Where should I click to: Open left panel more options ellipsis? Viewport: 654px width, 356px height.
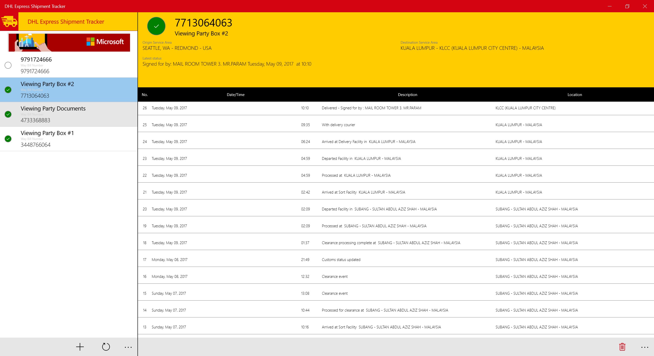click(128, 347)
